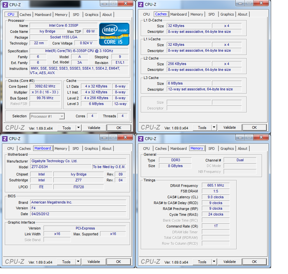Select Graphics tab in Mainboard window
Viewport: 288px width, 274px height.
[91, 149]
